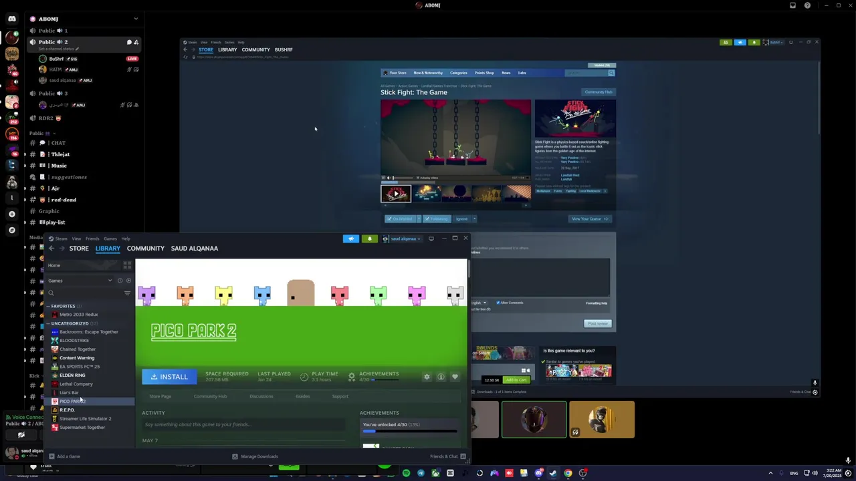Toggle grid view icon next to Home
This screenshot has height=481, width=856.
pos(127,265)
